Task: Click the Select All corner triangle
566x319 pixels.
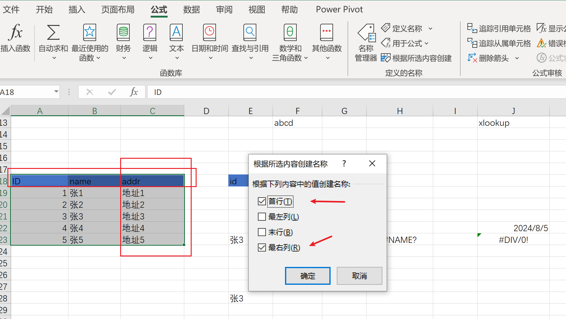Action: (6, 110)
